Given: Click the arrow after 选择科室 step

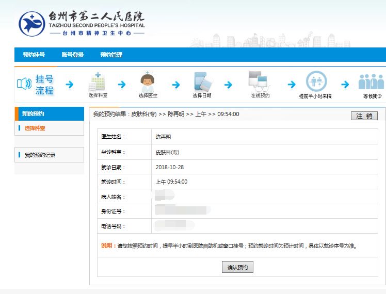Looking at the screenshot, I should [x=122, y=85].
